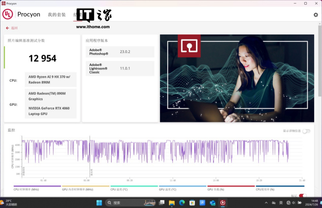Viewport: 322px width, 208px height.
Task: Open clock and date in taskbar
Action: 312,203
